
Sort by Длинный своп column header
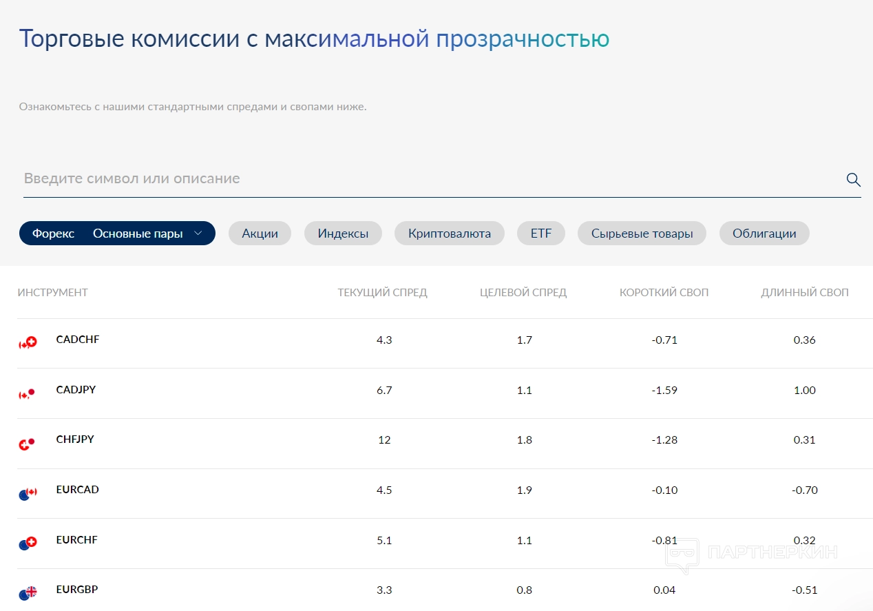point(804,293)
